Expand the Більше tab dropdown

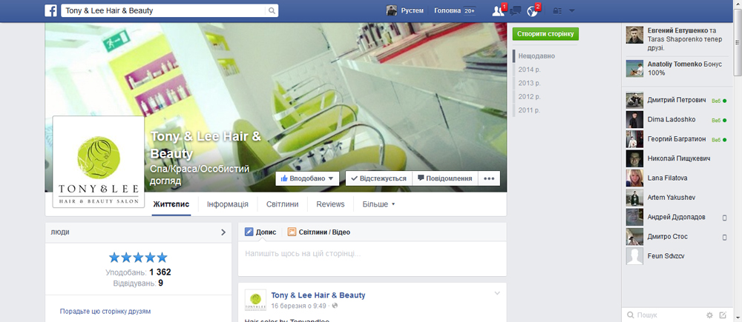pyautogui.click(x=378, y=204)
